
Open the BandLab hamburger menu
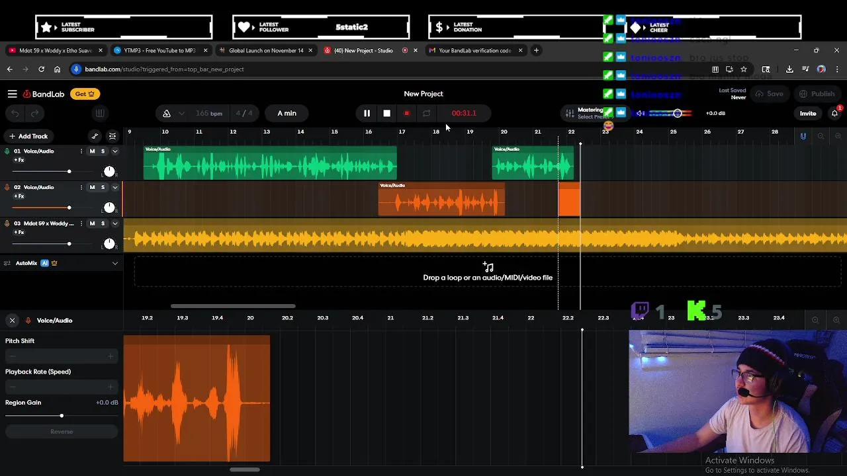(12, 94)
